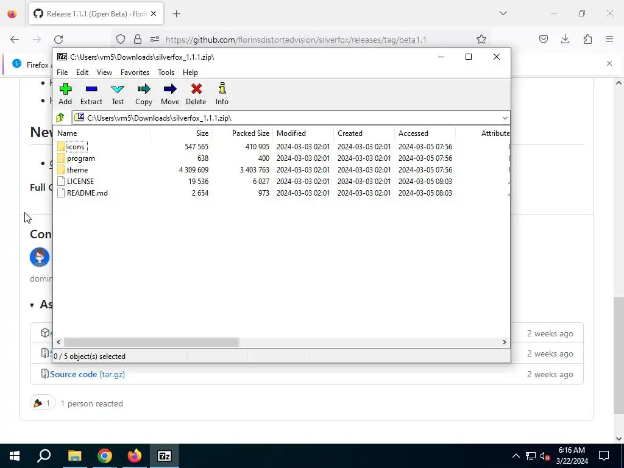Click the status bar text 0 / 5 object(s) selected

click(x=90, y=356)
